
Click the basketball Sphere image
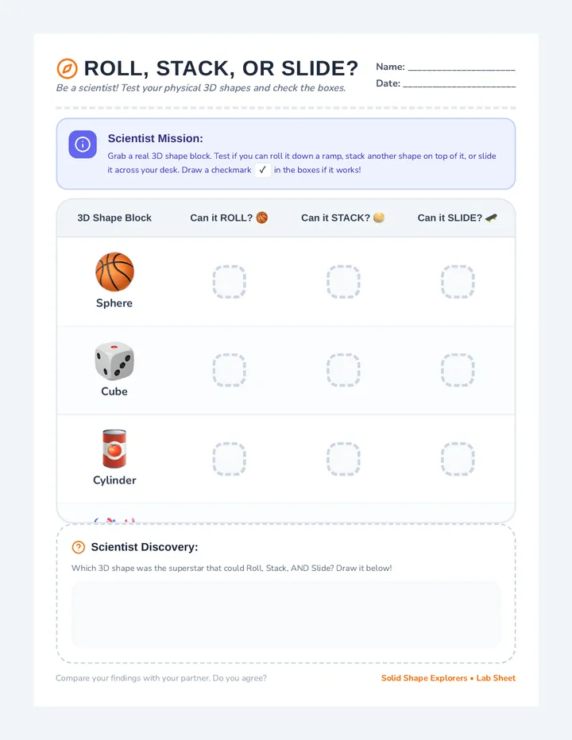point(114,272)
